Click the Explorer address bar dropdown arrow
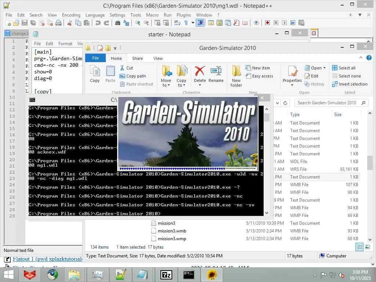 pyautogui.click(x=277, y=103)
